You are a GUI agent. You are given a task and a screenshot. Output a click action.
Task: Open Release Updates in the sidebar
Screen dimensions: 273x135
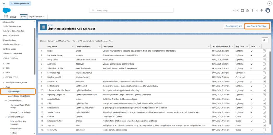(x=9, y=40)
